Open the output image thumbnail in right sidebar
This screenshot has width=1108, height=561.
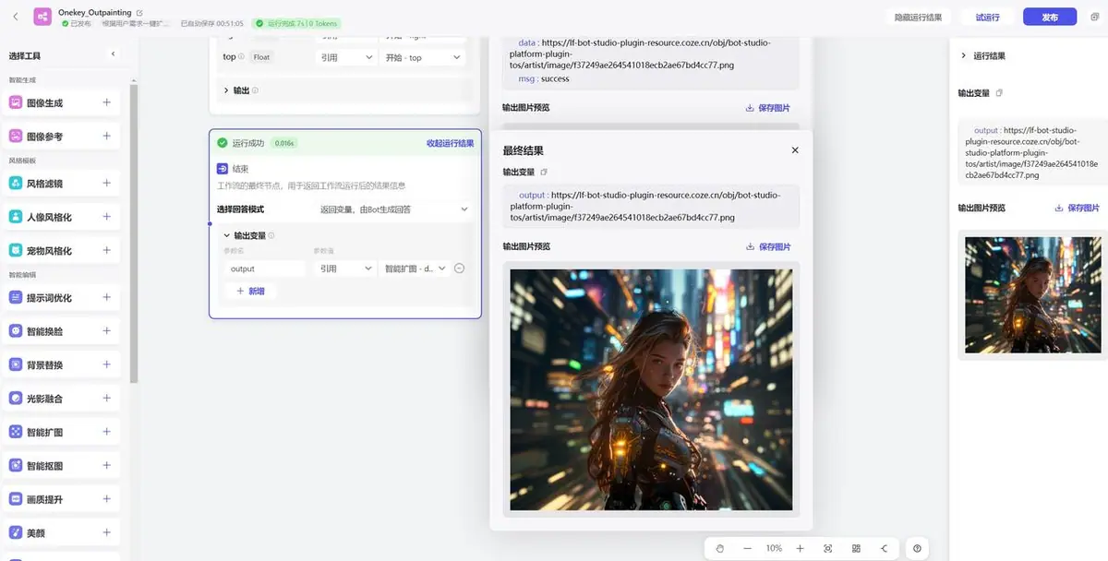point(1033,295)
